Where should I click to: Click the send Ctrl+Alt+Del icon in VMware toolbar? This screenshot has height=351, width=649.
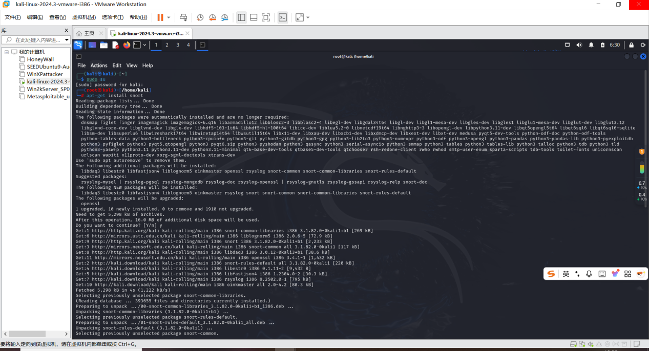coord(183,17)
